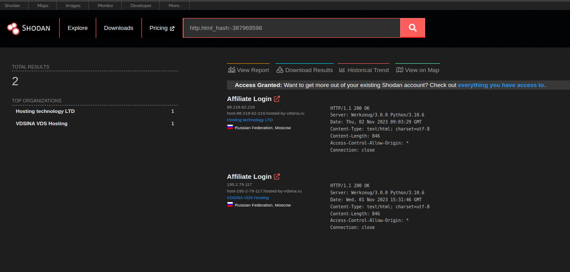Open the Monitor top bar tab
570x272 pixels.
105,5
